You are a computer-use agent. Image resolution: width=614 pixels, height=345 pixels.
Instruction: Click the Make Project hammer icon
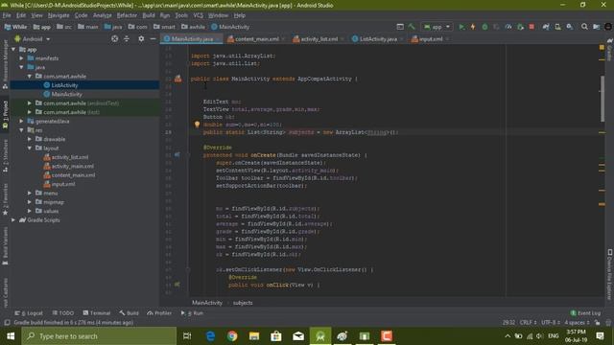(412, 27)
